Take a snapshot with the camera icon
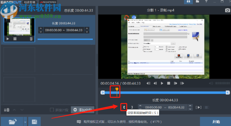231x126 pixels. 227,10
